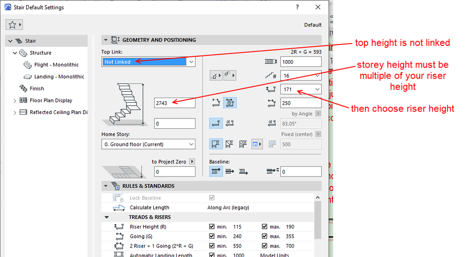Open the stair start step options button
Image resolution: width=474 pixels, height=257 pixels.
click(216, 75)
